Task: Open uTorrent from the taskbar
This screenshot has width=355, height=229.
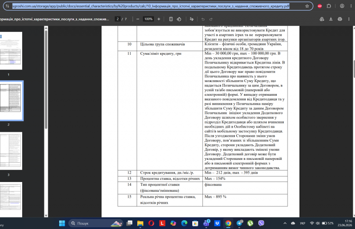Action: click(250, 223)
